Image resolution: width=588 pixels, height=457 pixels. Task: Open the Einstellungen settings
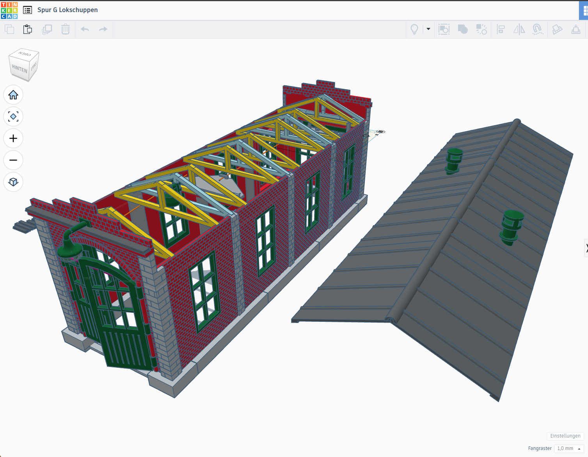pos(565,436)
